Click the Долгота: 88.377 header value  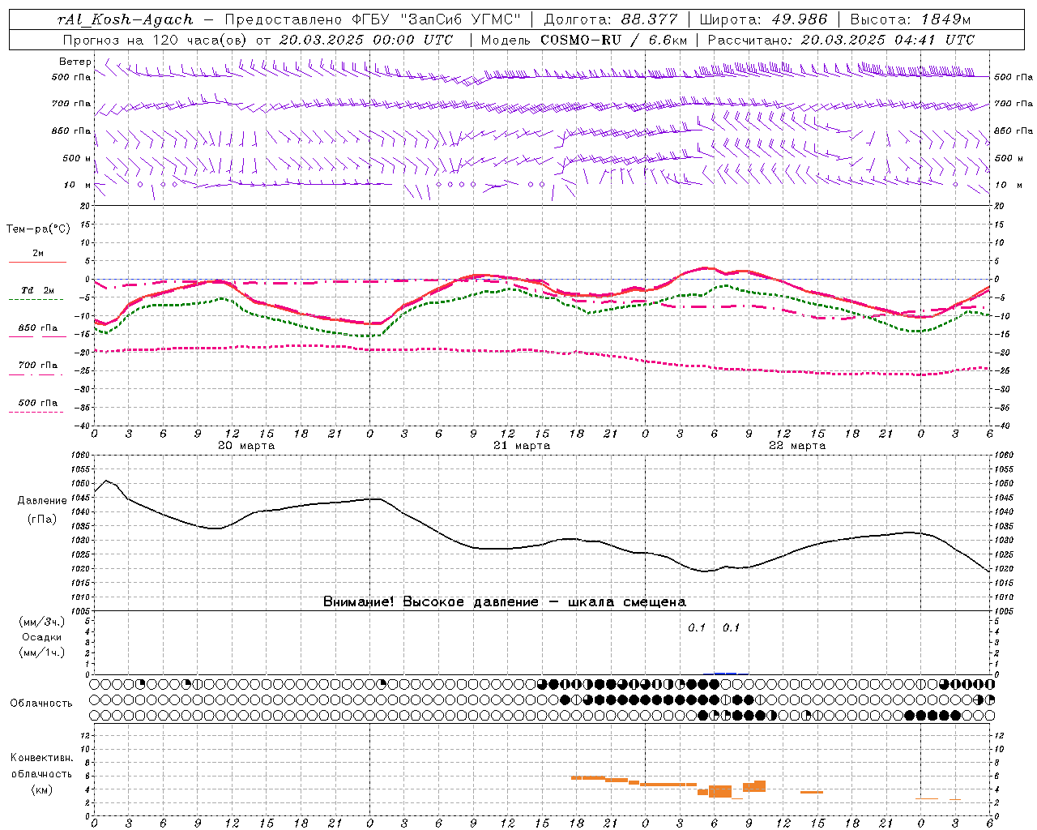click(609, 19)
